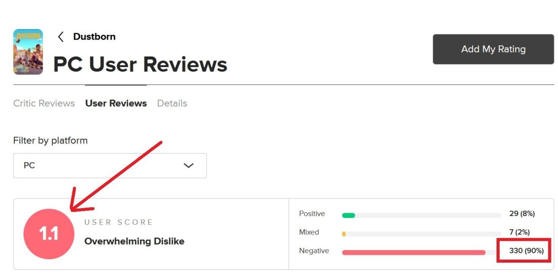Go to the Dustborn game title link
Screen dimensions: 558x274
pos(94,37)
